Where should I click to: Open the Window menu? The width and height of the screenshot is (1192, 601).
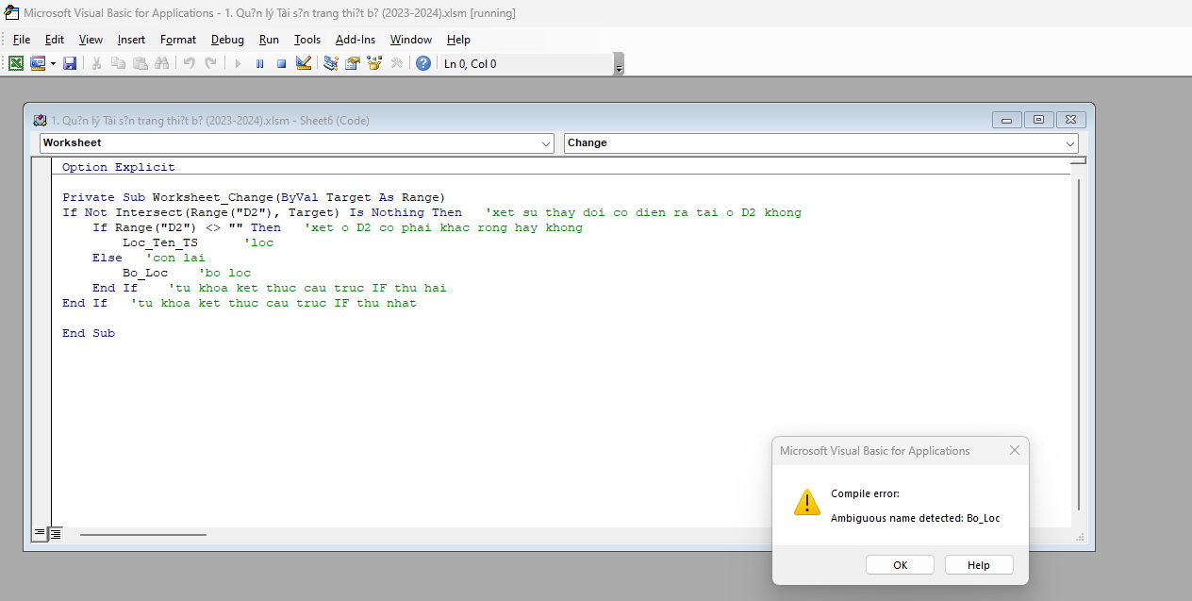tap(411, 40)
